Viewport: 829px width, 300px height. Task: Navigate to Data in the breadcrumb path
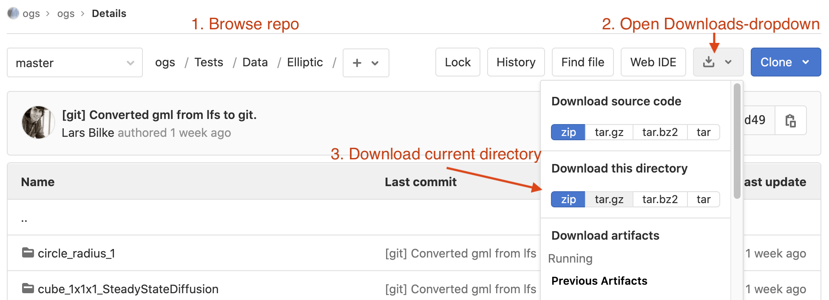tap(255, 62)
